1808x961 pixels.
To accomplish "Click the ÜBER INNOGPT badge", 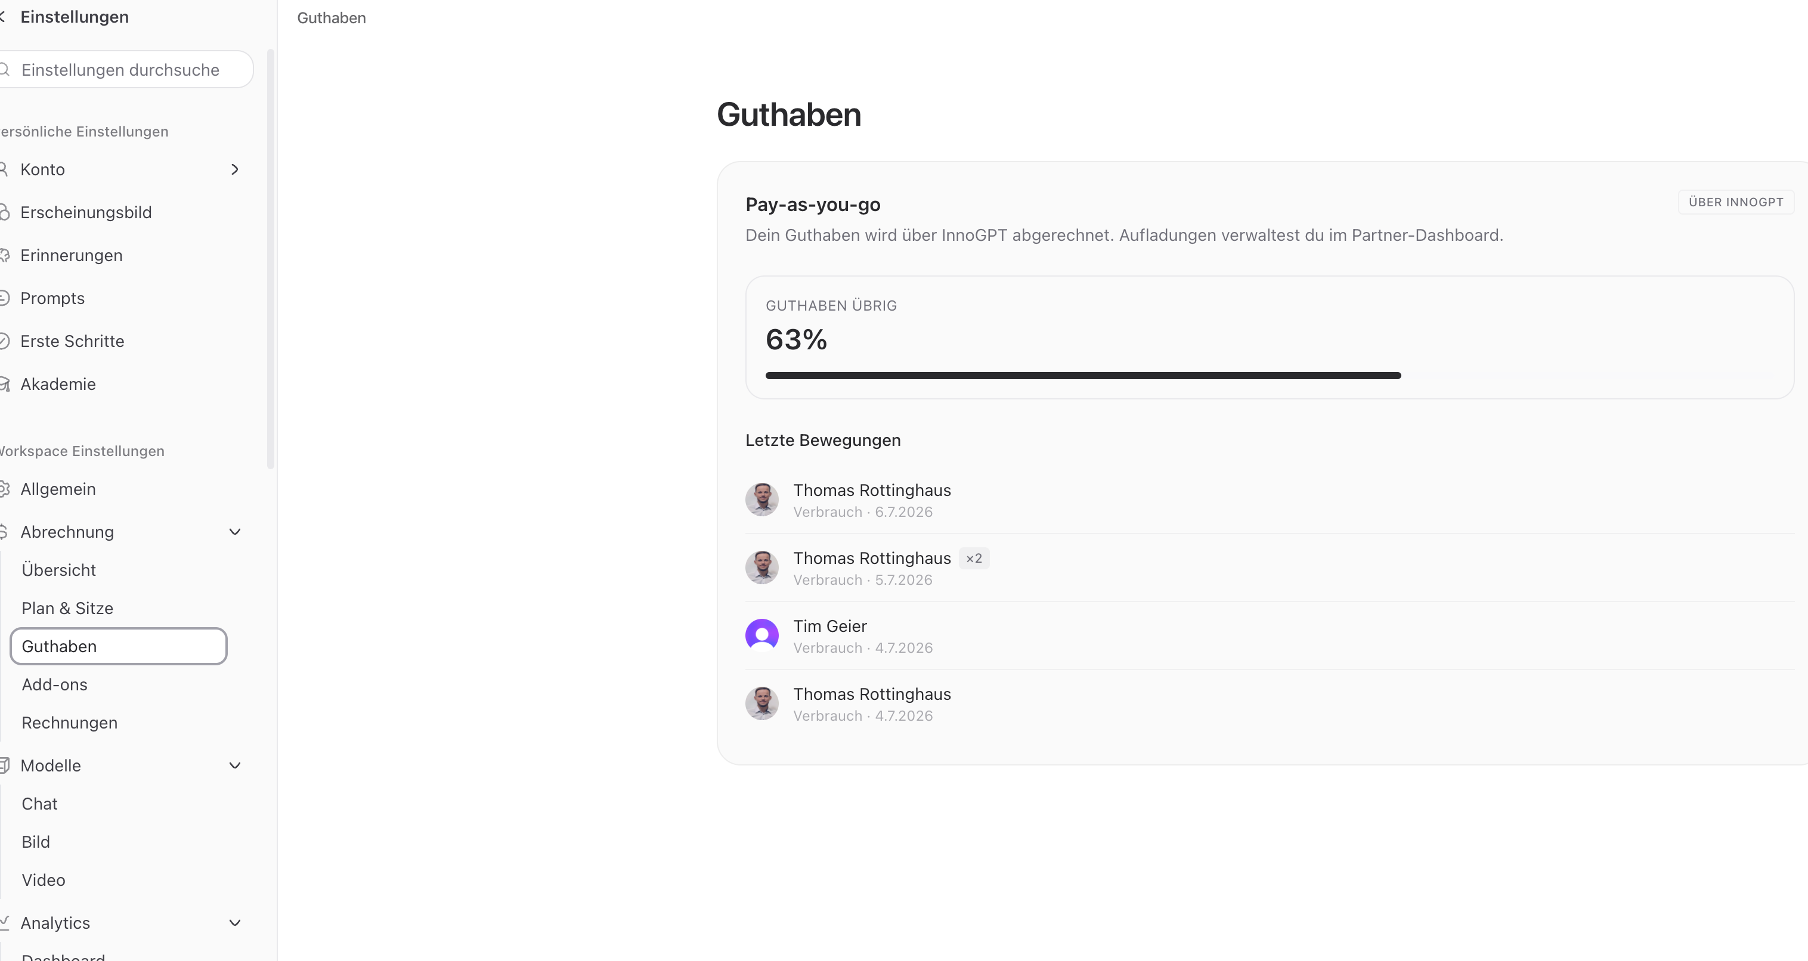I will pyautogui.click(x=1735, y=202).
